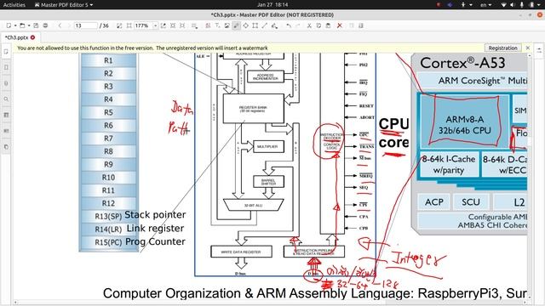Open the Attachments panel in left sidebar
Viewport: 545px width, 306px height.
(x=6, y=83)
